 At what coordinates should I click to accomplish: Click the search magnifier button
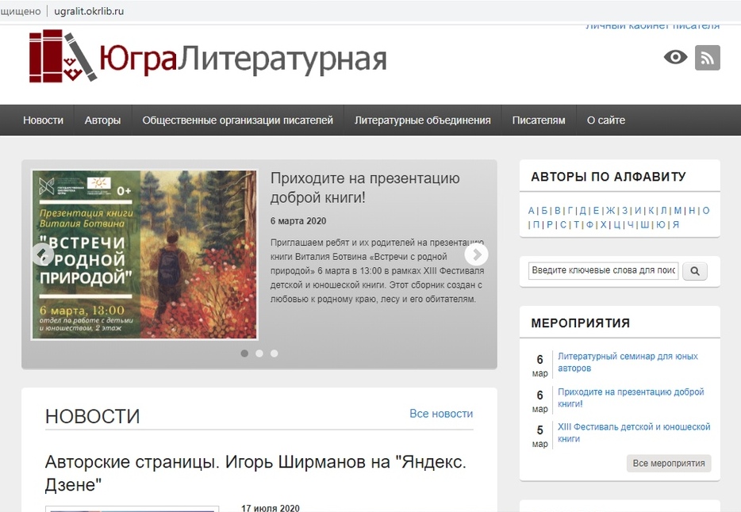[x=695, y=271]
